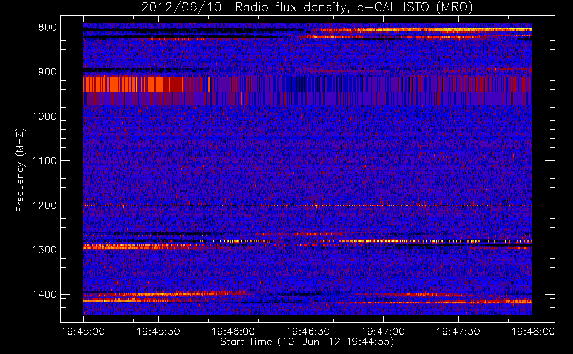Screen dimensions: 573x354
Task: Click the plot title '2012/06/10 Radio flux density, e-CALLISTO (MRO)'
Action: click(307, 7)
